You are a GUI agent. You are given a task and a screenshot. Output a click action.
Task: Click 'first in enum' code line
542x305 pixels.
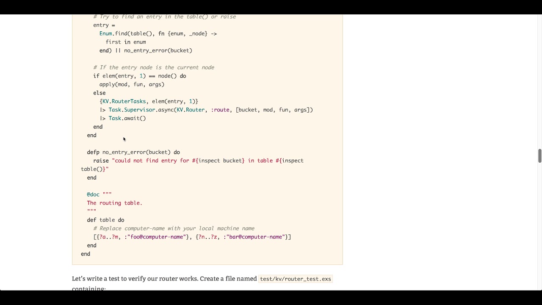click(x=126, y=42)
